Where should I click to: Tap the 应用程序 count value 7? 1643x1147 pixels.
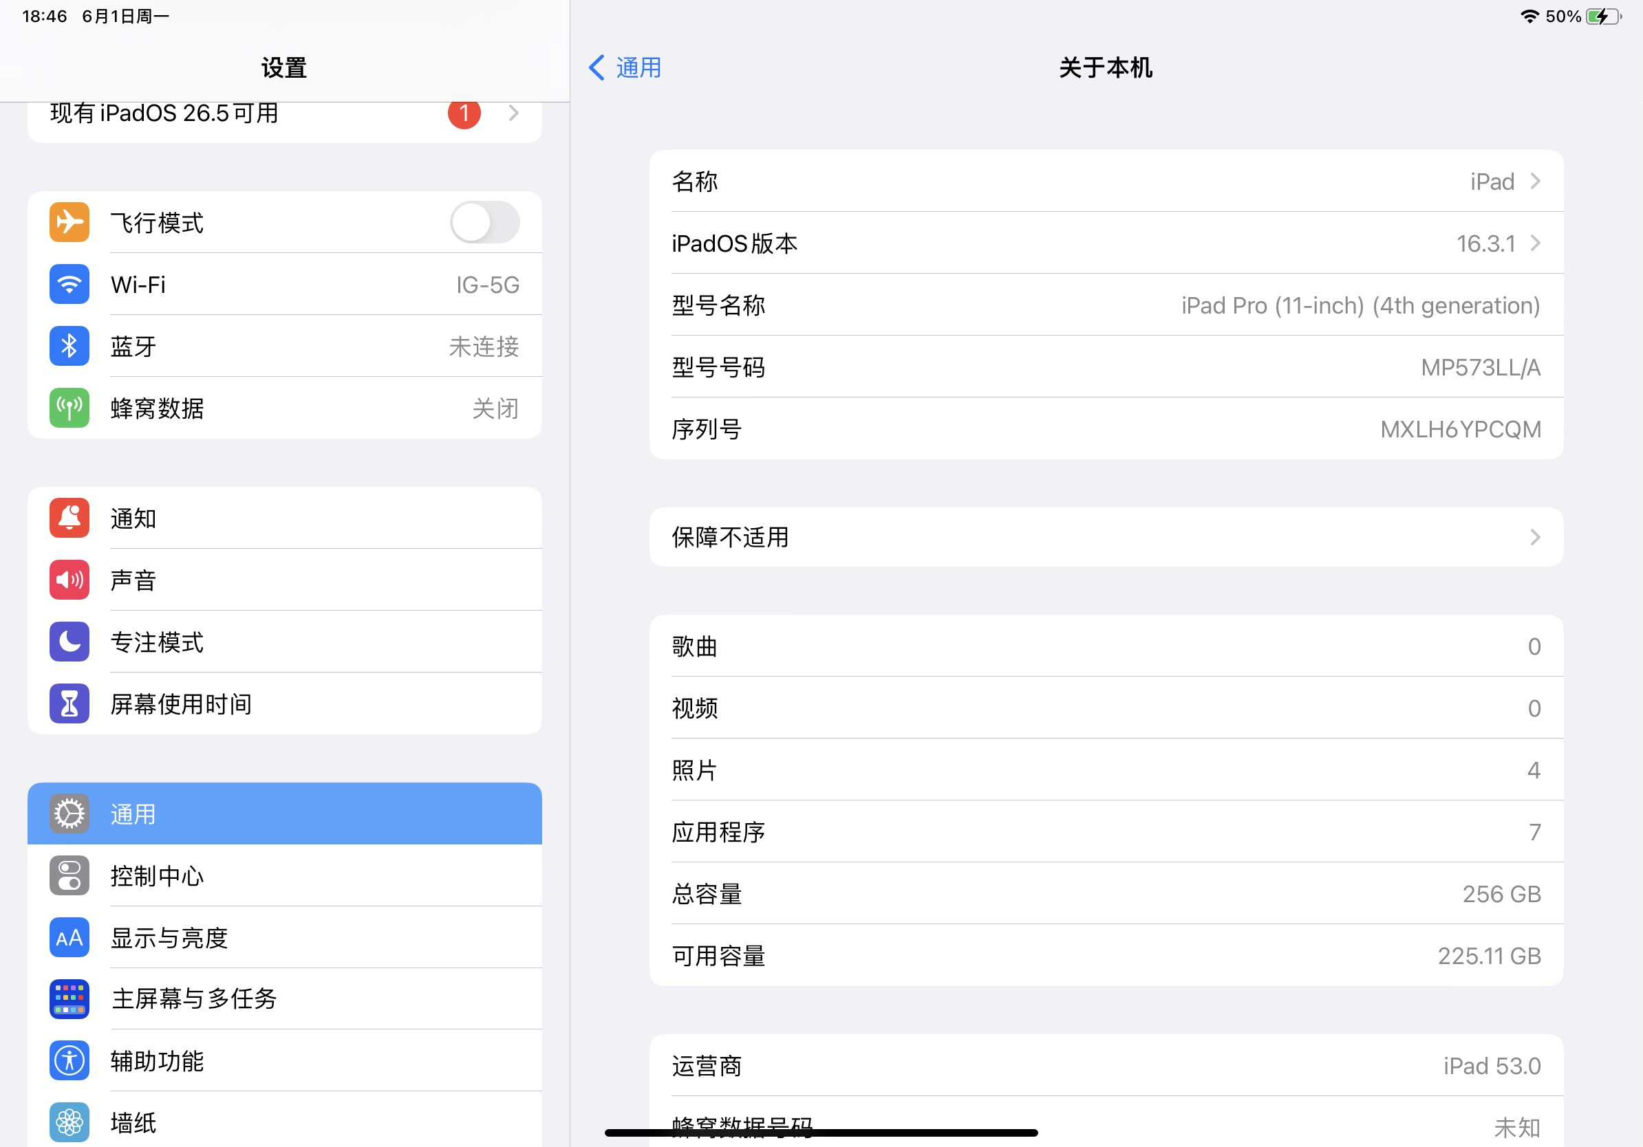tap(1534, 832)
